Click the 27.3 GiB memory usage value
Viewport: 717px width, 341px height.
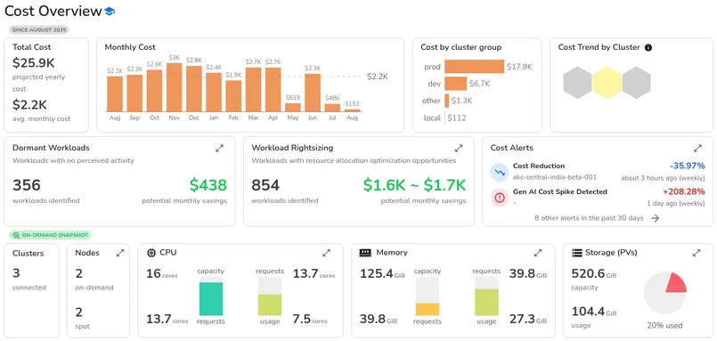tap(528, 320)
